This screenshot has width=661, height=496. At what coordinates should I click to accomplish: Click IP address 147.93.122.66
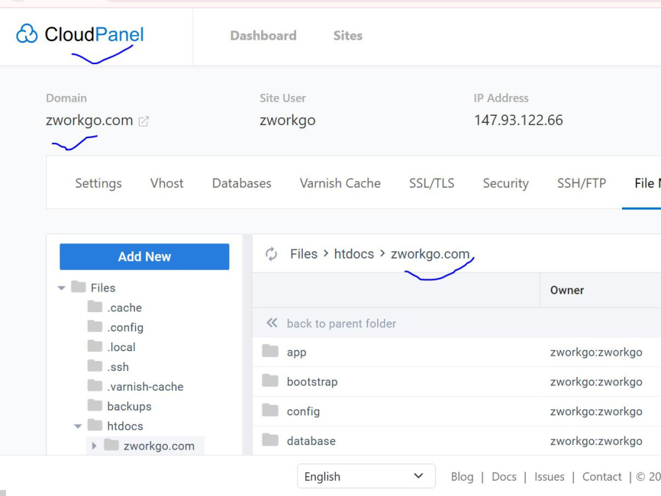tap(518, 120)
